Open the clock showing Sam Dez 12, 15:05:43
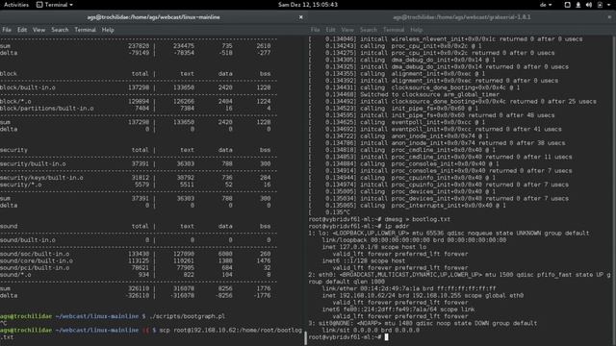 pyautogui.click(x=308, y=5)
